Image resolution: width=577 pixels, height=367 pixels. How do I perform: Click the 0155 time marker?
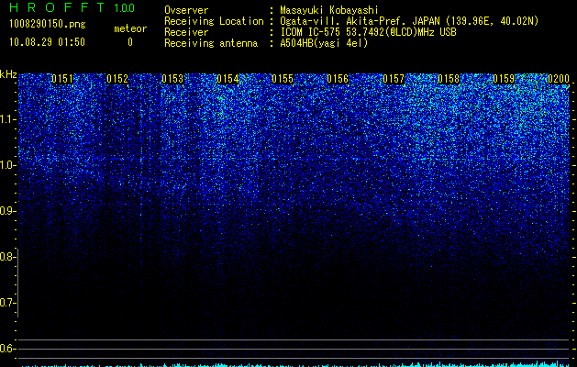(x=283, y=79)
